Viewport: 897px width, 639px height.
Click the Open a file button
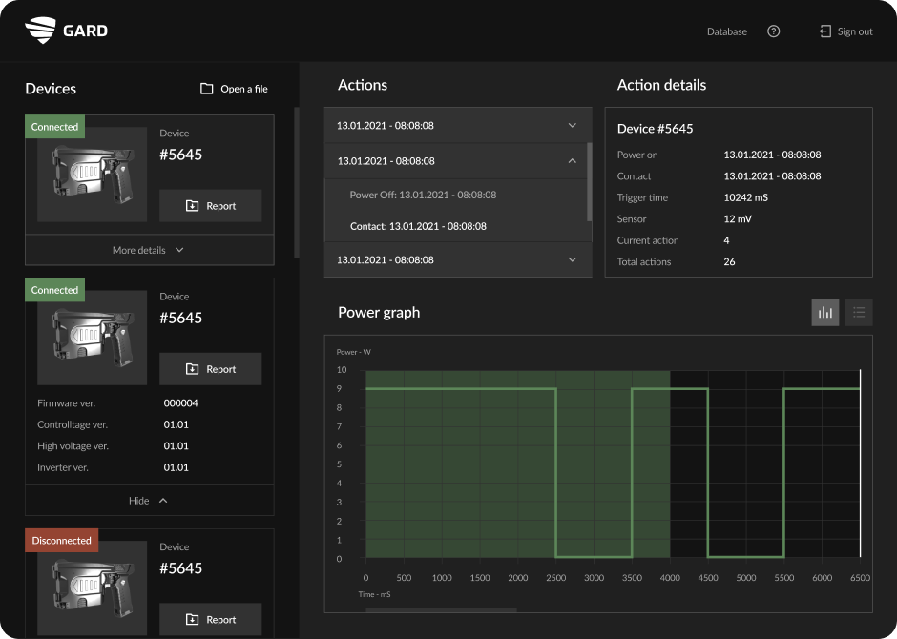[x=233, y=88]
